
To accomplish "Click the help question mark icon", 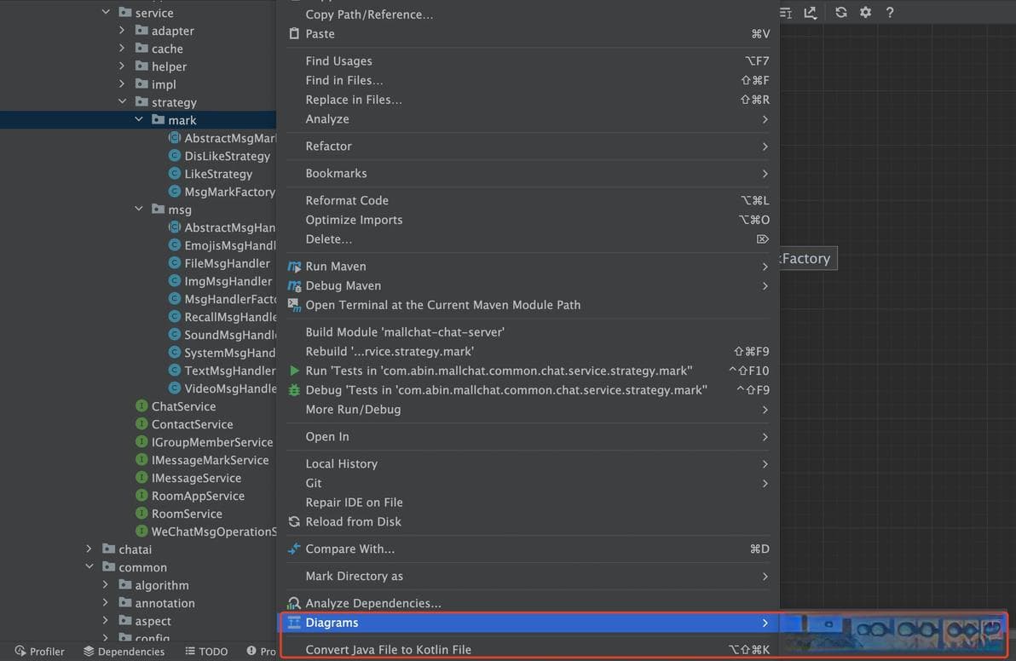I will 890,12.
